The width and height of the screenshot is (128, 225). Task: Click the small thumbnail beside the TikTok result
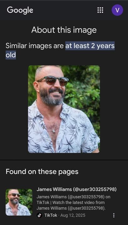point(19,202)
